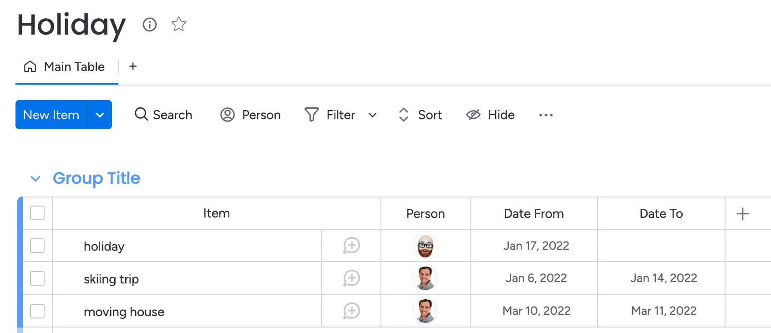Click the New Item button
Image resolution: width=771 pixels, height=333 pixels.
(x=51, y=115)
